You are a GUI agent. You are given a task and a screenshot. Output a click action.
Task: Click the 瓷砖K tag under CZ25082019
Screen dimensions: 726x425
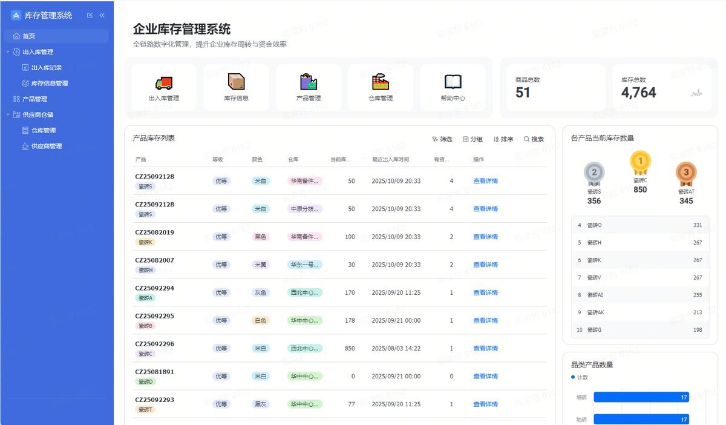coord(145,242)
